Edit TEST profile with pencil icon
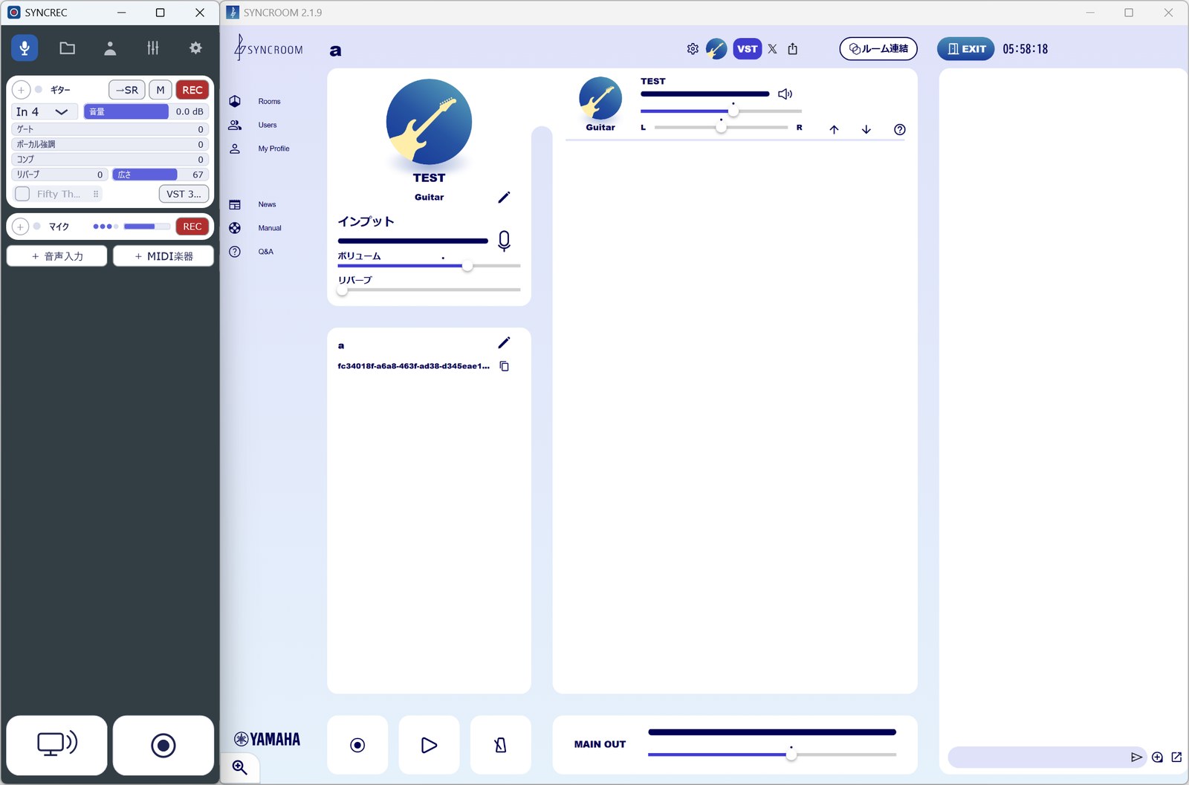This screenshot has height=785, width=1189. click(x=504, y=197)
